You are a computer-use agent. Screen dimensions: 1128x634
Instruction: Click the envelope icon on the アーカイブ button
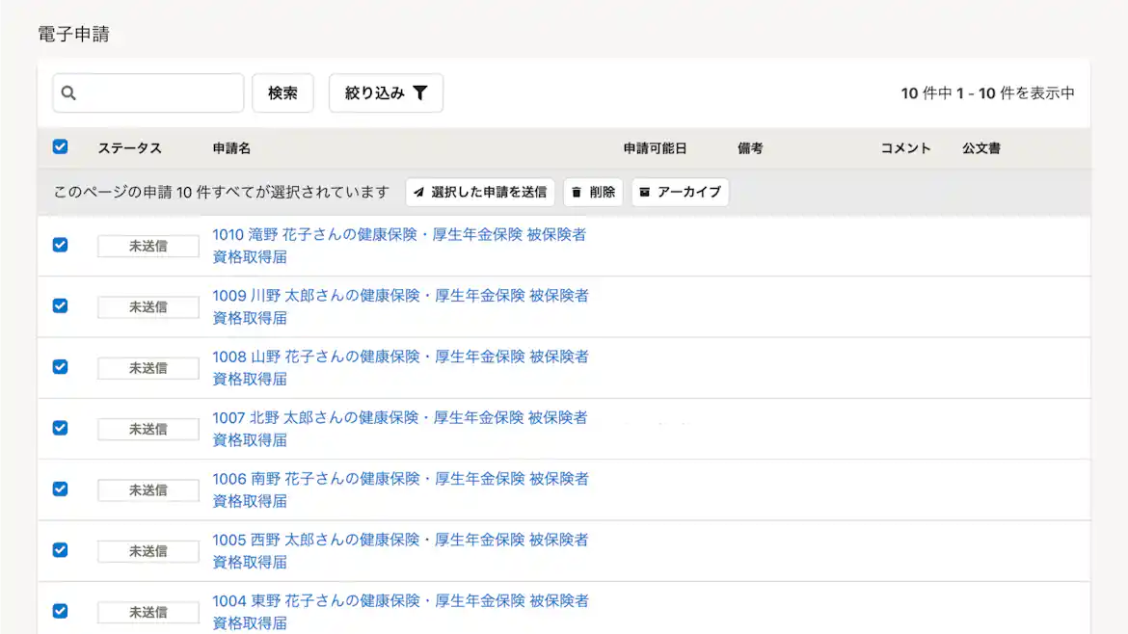[x=644, y=192]
